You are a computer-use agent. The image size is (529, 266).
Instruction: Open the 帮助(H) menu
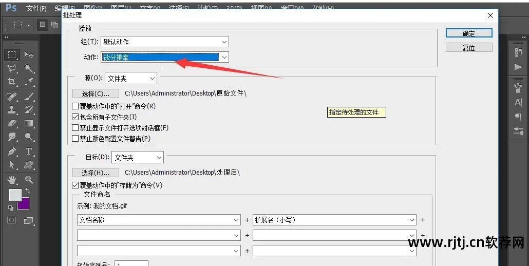click(323, 7)
